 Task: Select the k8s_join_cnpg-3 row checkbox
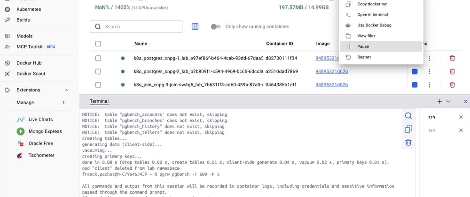pyautogui.click(x=98, y=85)
